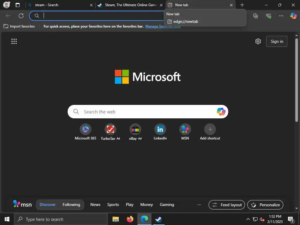The image size is (300, 225).
Task: Close the New tab tab
Action: (231, 5)
